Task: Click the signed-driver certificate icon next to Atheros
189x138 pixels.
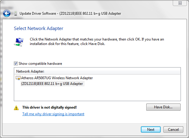Action: 18,78
